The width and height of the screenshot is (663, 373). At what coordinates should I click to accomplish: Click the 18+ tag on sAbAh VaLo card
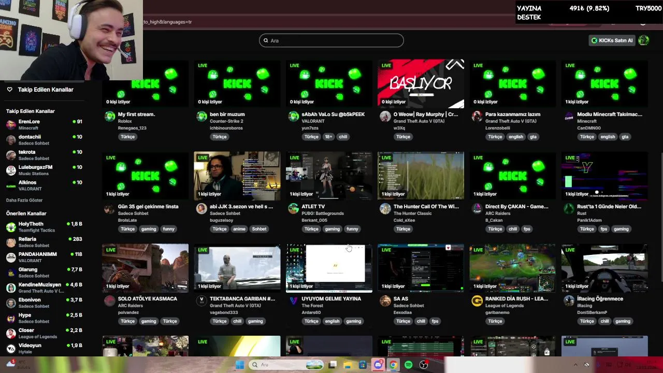(328, 137)
